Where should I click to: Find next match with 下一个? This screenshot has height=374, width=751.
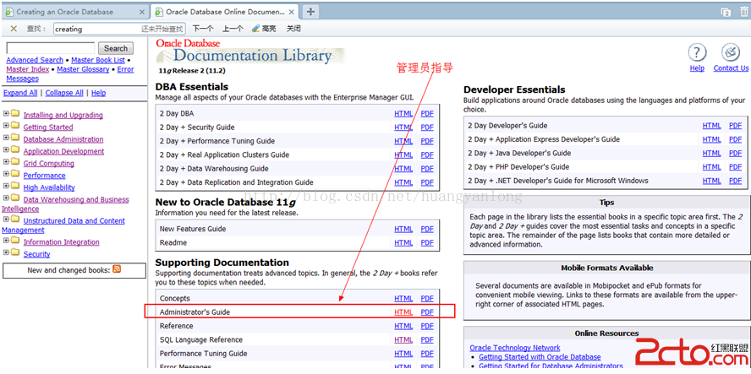pos(203,29)
